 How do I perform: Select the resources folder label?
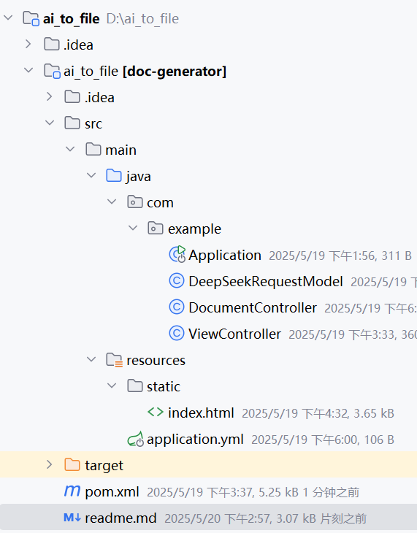point(156,360)
